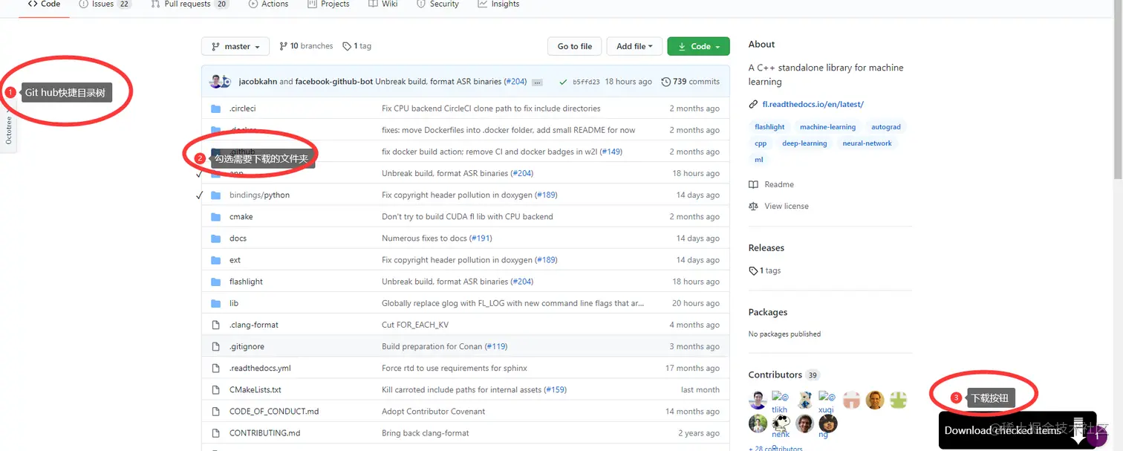Click commit message Adopt Contributor Covenant
Image resolution: width=1123 pixels, height=451 pixels.
434,411
